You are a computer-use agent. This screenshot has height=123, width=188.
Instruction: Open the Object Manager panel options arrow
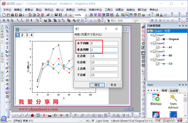click(x=180, y=26)
